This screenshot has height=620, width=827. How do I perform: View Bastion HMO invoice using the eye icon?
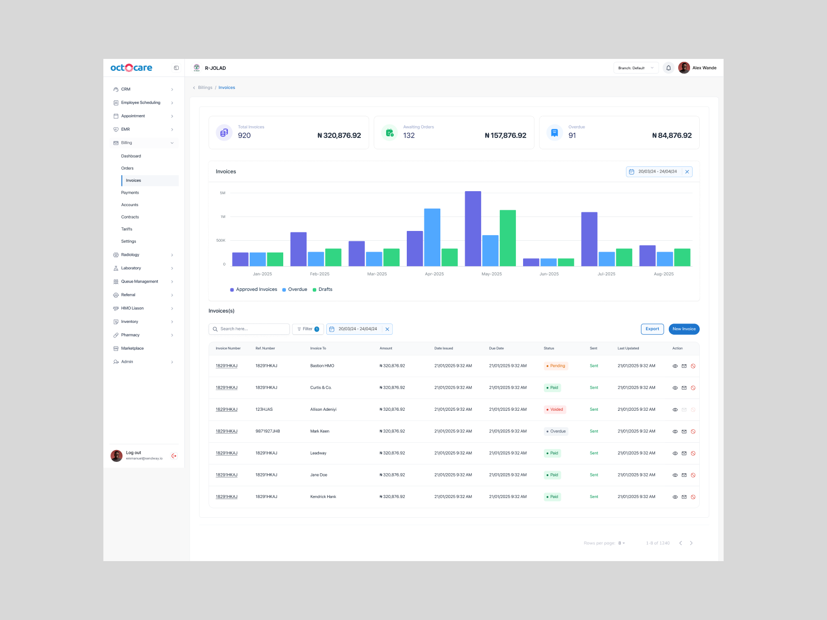(x=675, y=366)
